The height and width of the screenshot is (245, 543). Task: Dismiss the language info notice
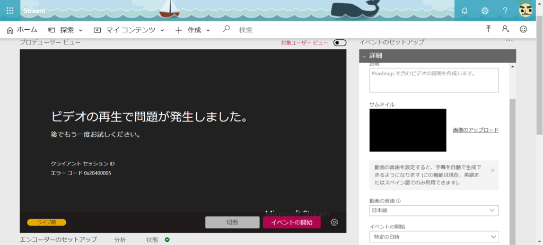point(493,170)
